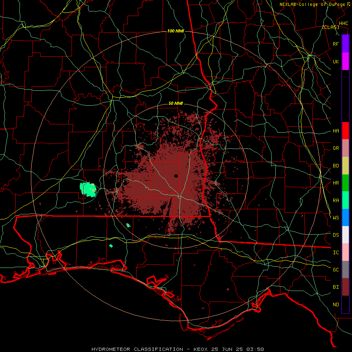The width and height of the screenshot is (352, 352).
Task: Click the [CLAS] units label
Action: pyautogui.click(x=330, y=27)
